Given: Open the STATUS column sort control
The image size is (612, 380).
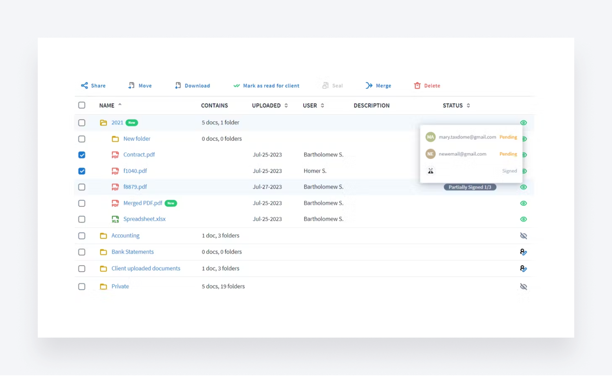Looking at the screenshot, I should 468,105.
